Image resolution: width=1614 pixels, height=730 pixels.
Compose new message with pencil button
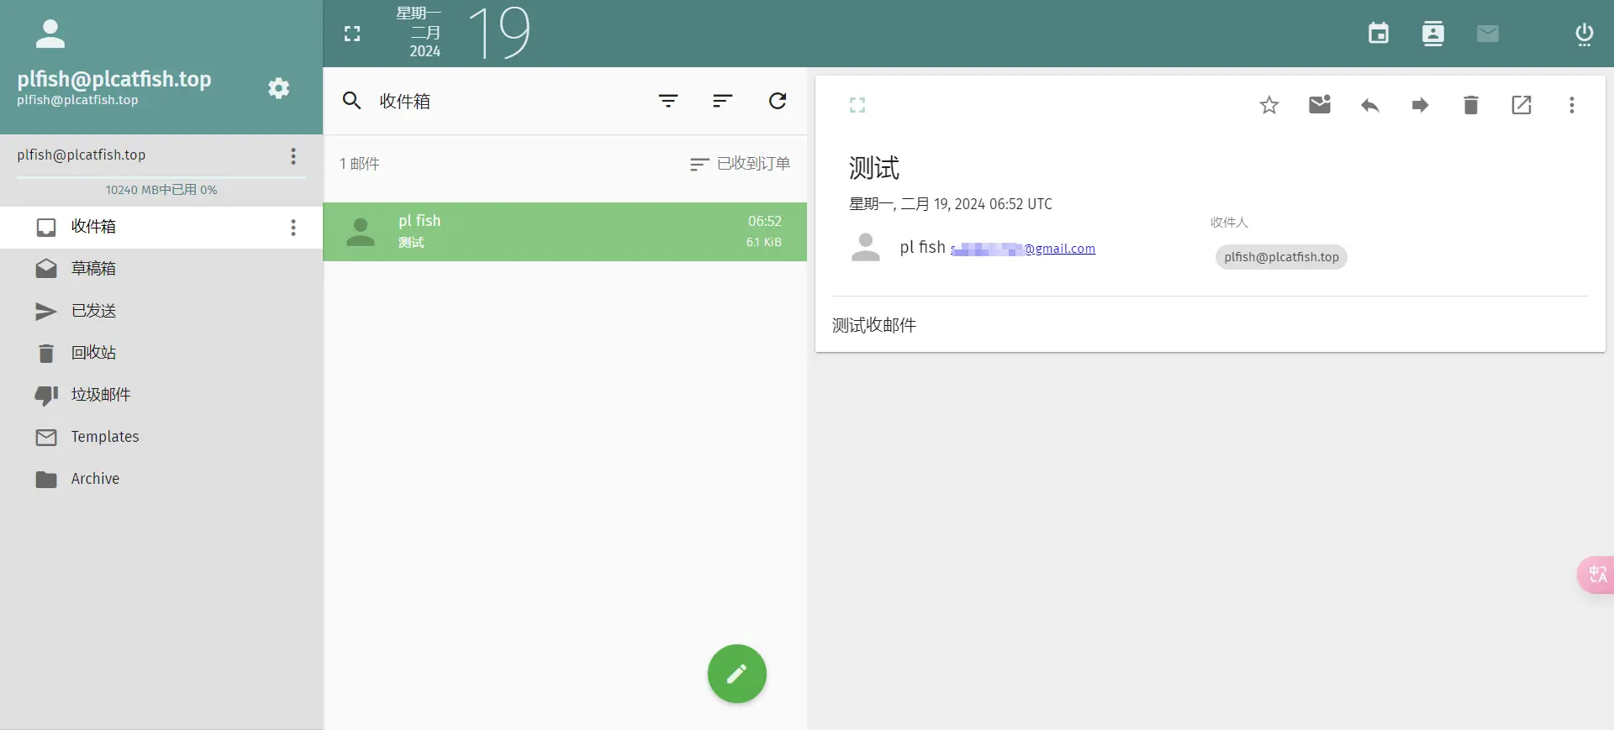[x=737, y=674]
